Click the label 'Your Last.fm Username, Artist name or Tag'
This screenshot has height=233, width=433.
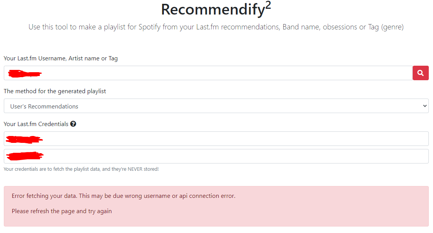60,58
